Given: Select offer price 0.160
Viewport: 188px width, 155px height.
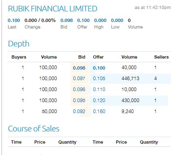Looking at the screenshot, I should (x=99, y=111).
